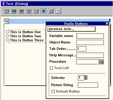Open the Procedure browse book icon
Viewport: 113px width, 100px height.
101,62
